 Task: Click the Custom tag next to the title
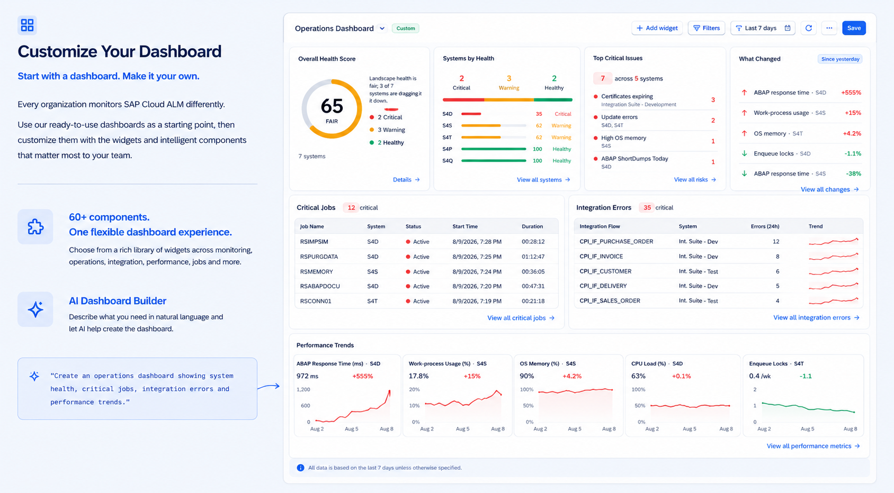click(x=406, y=29)
